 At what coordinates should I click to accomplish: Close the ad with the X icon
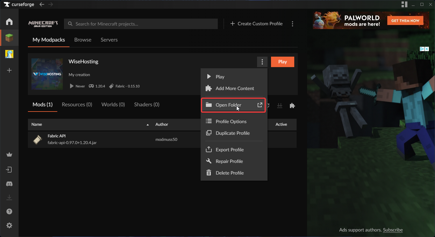click(427, 49)
